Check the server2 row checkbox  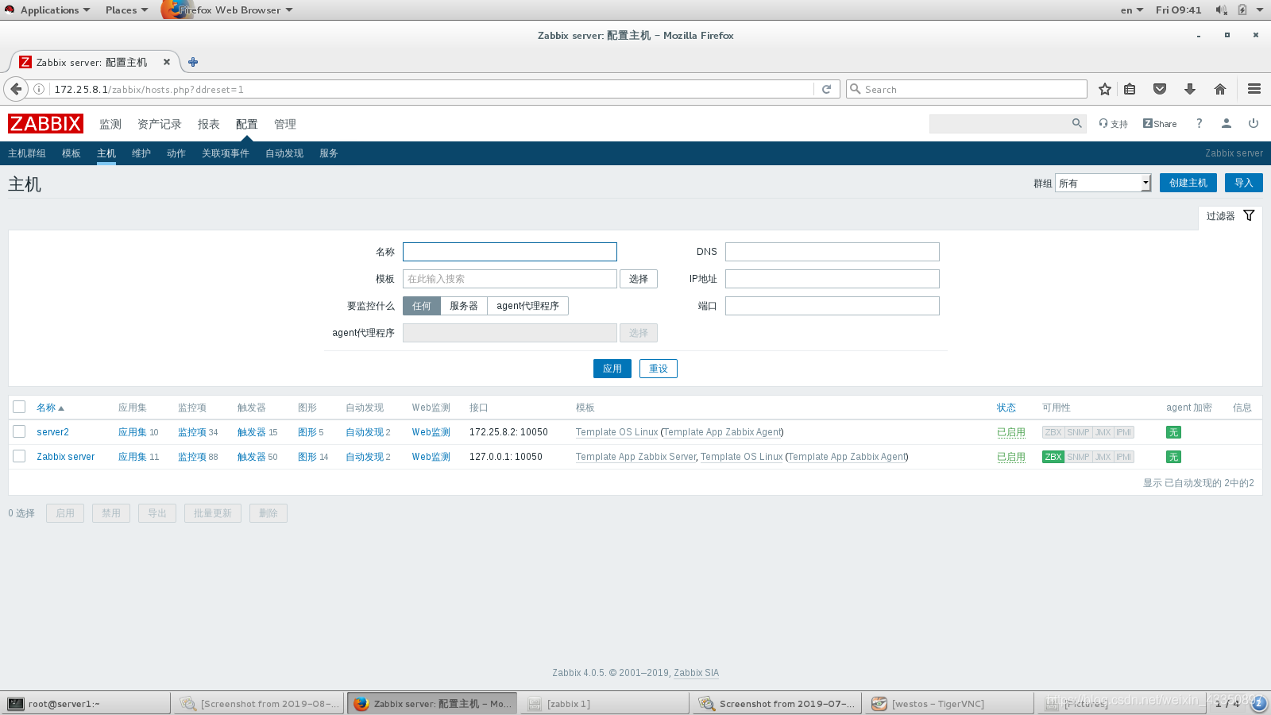19,431
